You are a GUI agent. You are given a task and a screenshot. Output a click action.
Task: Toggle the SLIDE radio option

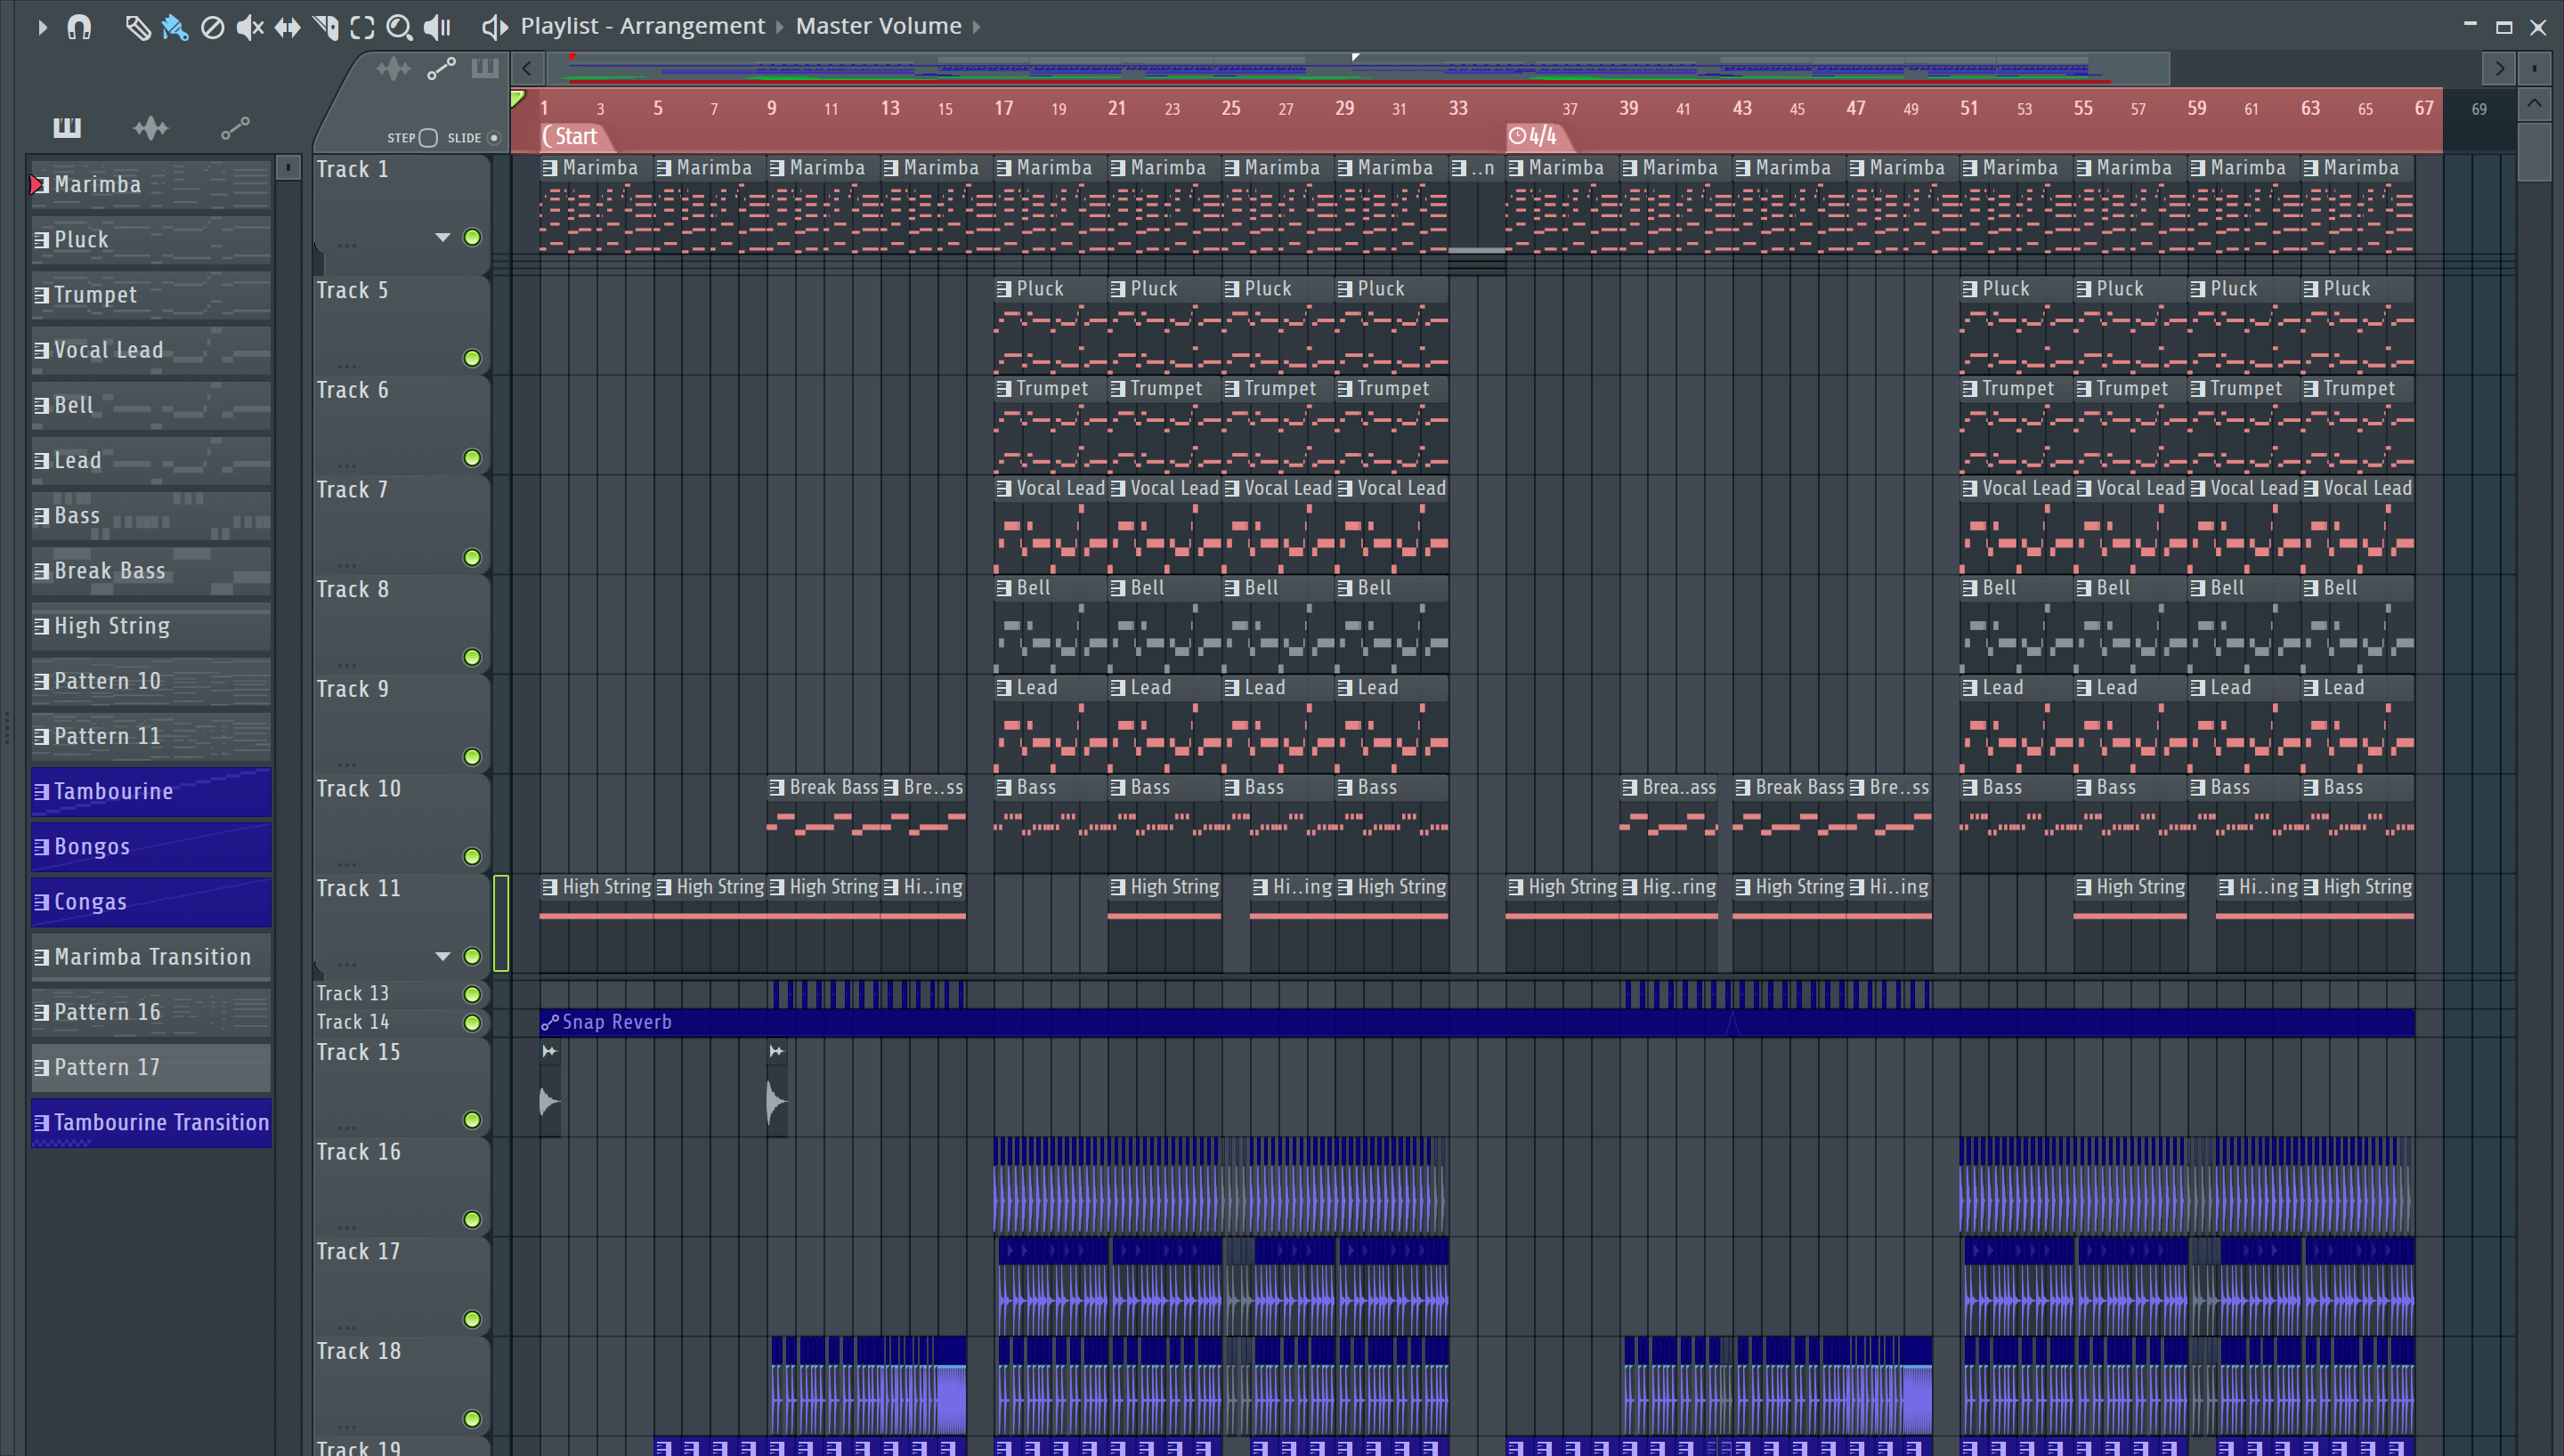(x=493, y=138)
